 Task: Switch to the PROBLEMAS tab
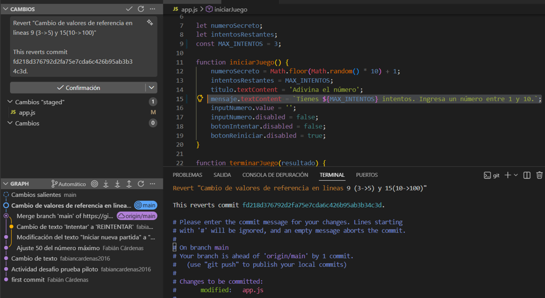[x=188, y=174]
